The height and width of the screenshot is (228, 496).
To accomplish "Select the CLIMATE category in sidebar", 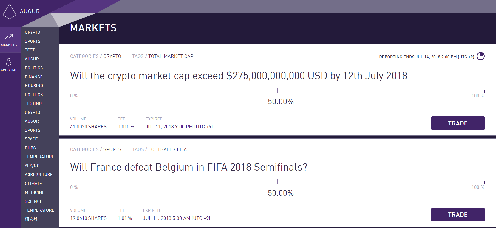I will click(x=33, y=184).
